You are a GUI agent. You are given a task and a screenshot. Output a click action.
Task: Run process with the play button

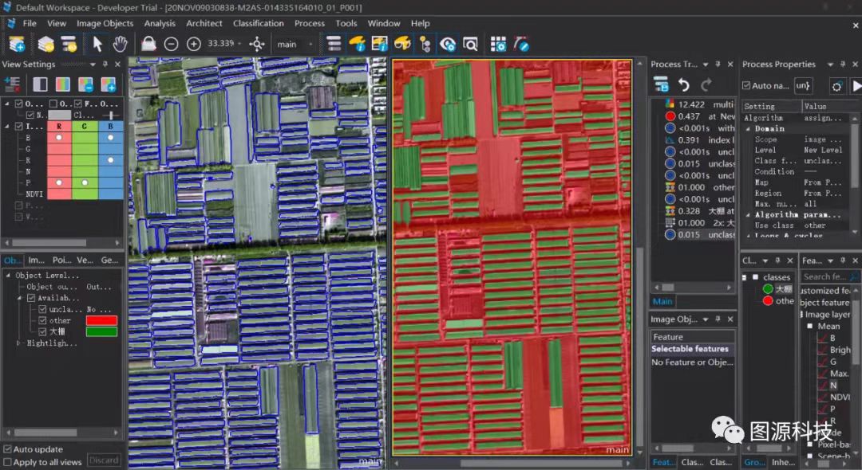[x=856, y=85]
